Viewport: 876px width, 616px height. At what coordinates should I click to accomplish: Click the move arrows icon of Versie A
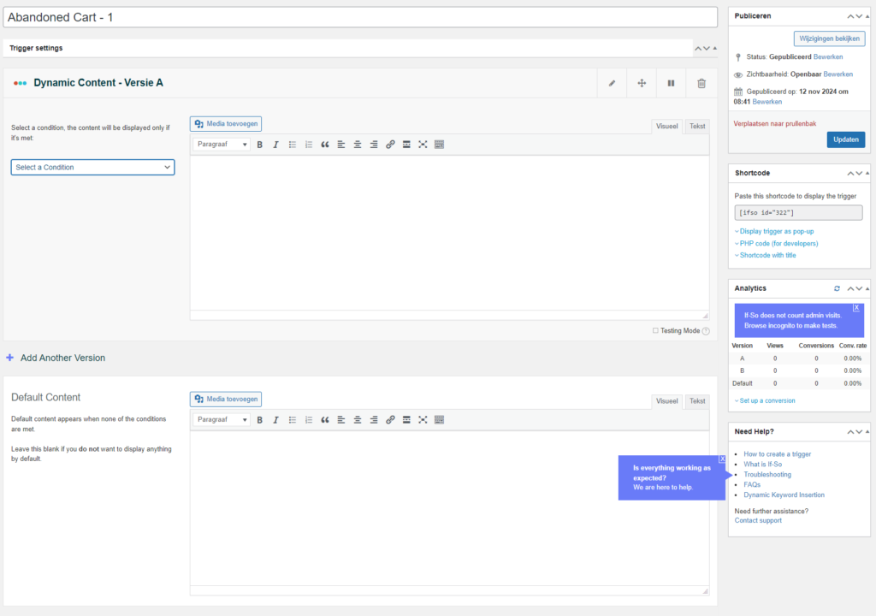642,83
